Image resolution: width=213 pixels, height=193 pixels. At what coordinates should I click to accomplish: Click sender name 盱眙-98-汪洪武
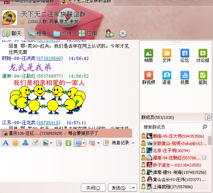click(19, 58)
